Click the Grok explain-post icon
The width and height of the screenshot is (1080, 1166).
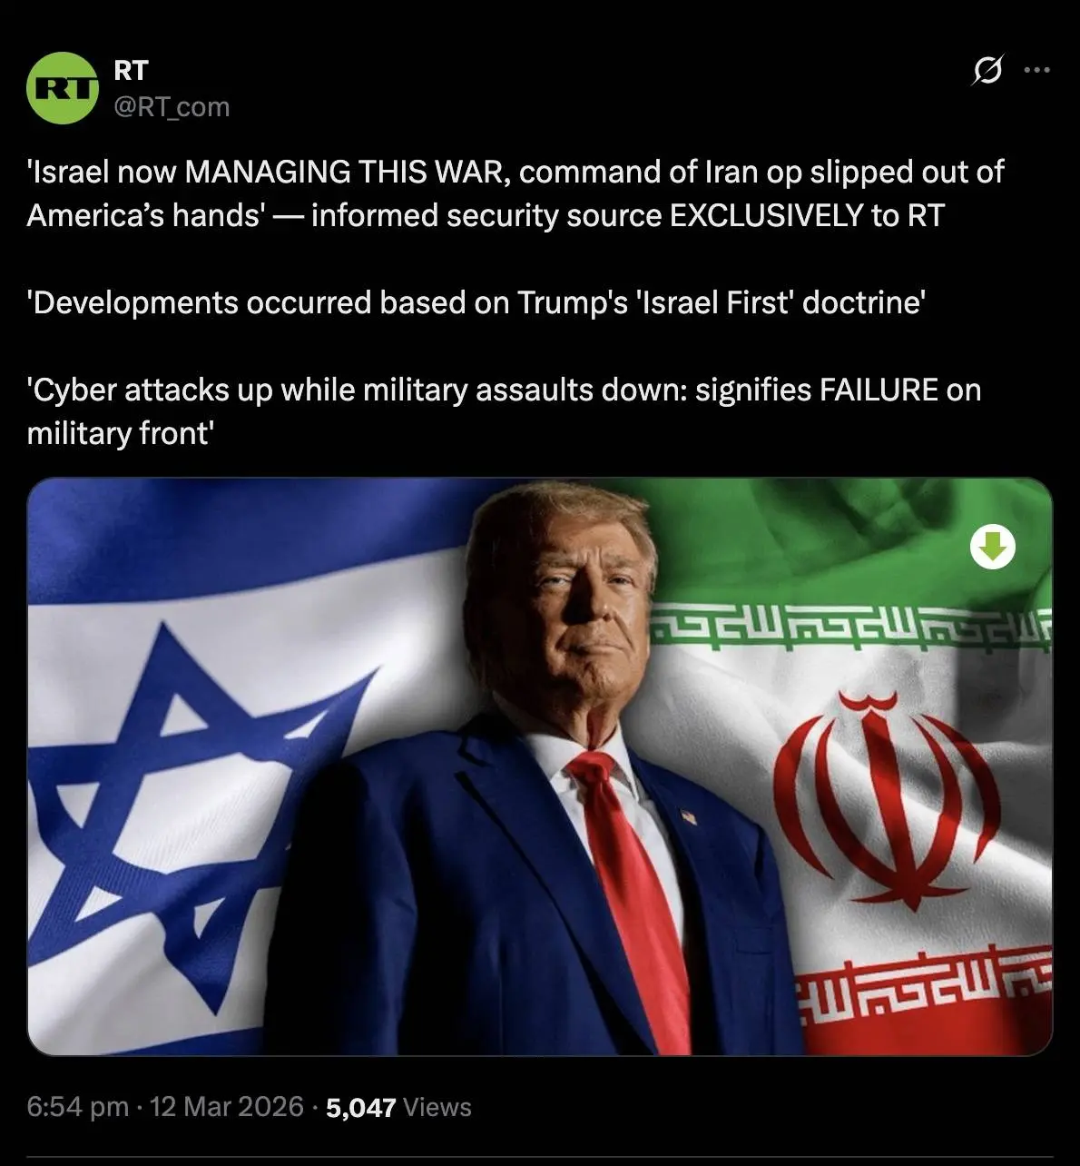[987, 70]
